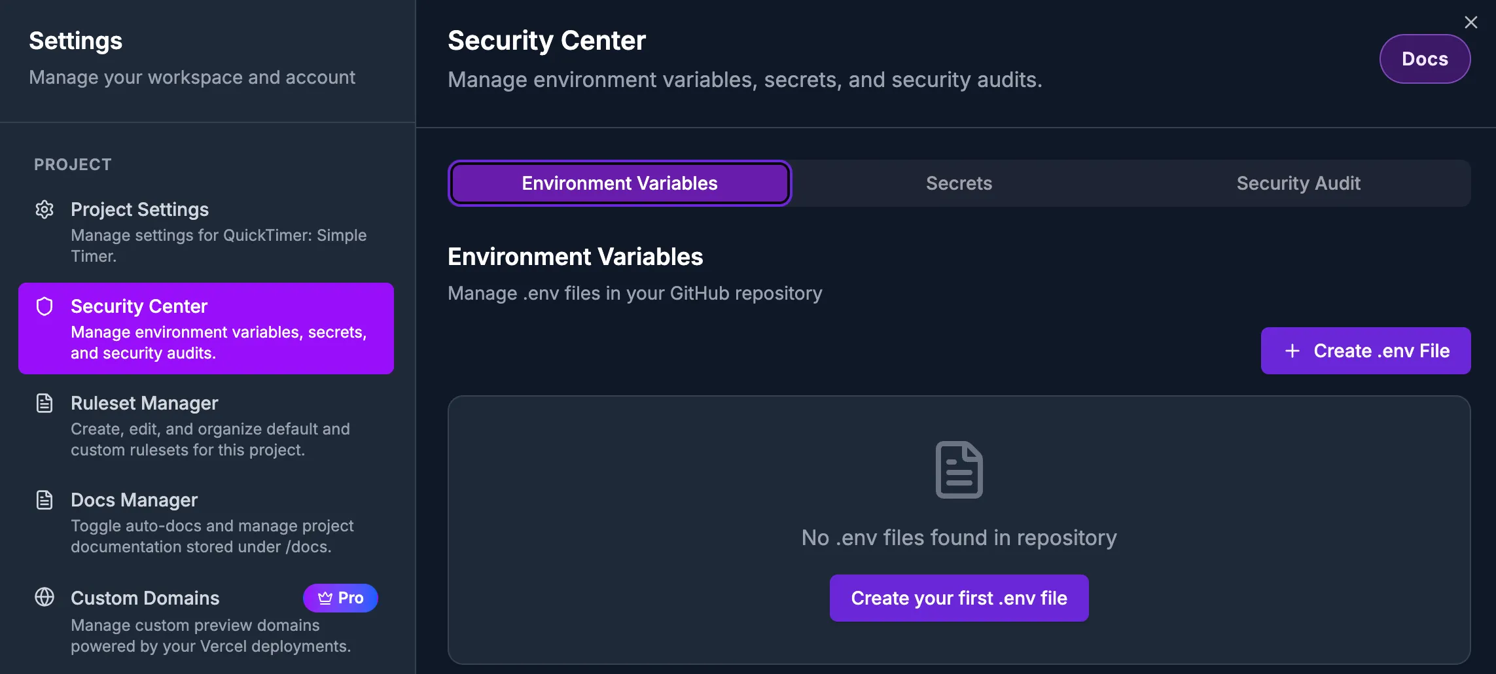Open the Docs button in header
The height and width of the screenshot is (674, 1496).
[1425, 59]
